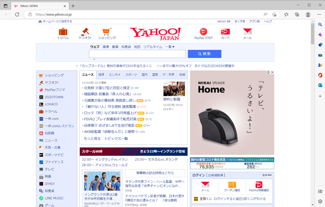The height and width of the screenshot is (207, 325).
Task: Select 画像 search type
Action: pos(106,47)
